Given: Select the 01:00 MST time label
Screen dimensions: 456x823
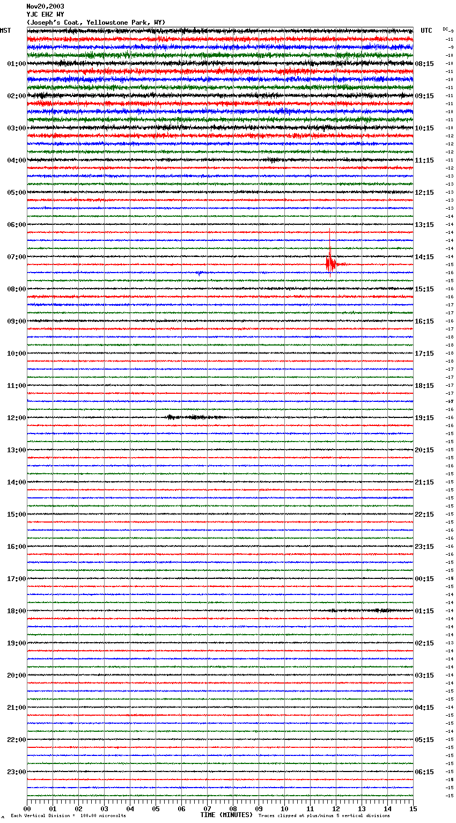Looking at the screenshot, I should point(17,64).
